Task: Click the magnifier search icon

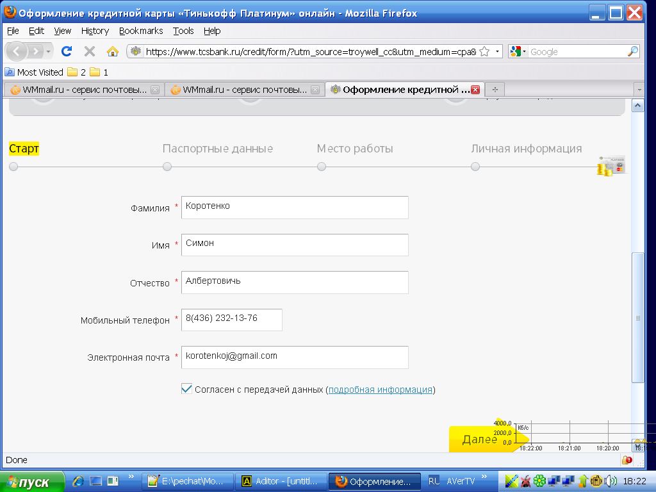Action: pyautogui.click(x=633, y=51)
